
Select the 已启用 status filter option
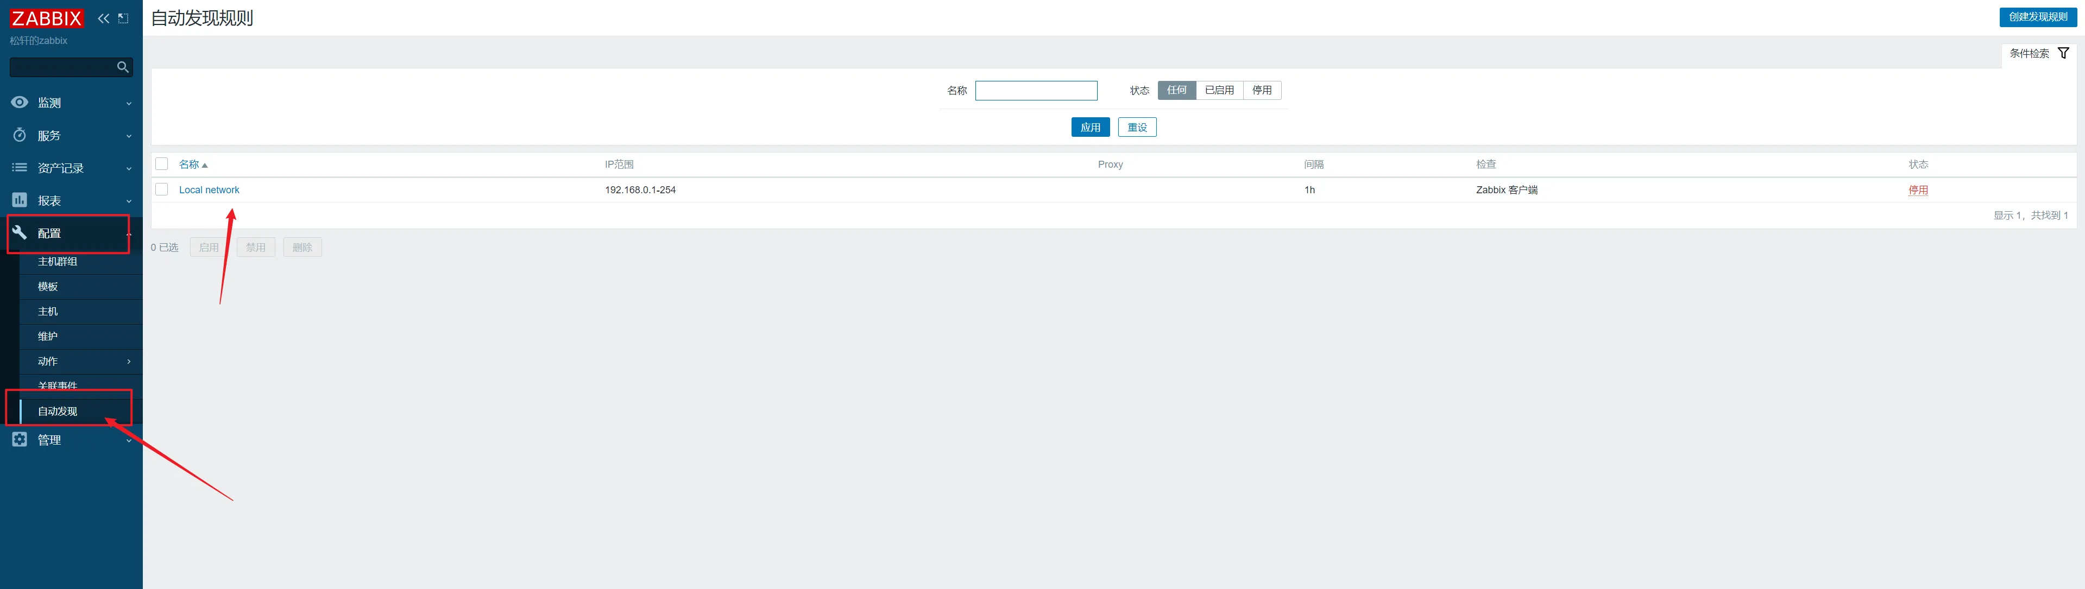(1219, 91)
